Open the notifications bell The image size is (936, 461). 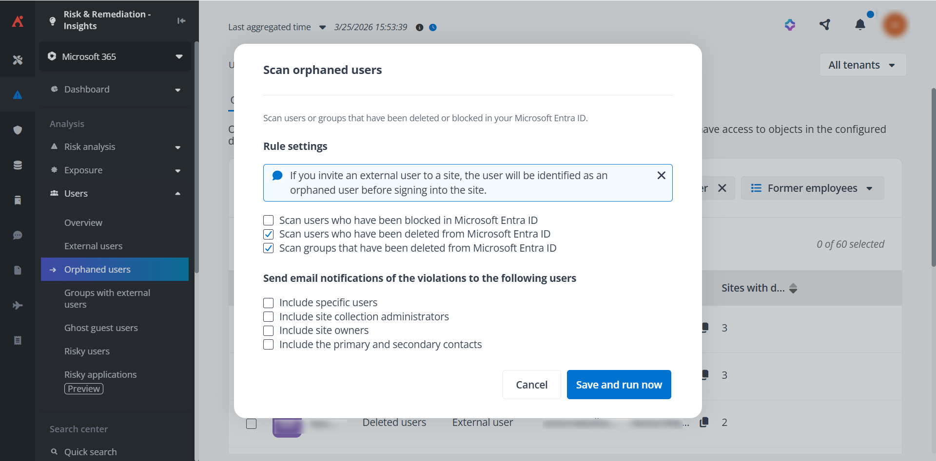[860, 24]
